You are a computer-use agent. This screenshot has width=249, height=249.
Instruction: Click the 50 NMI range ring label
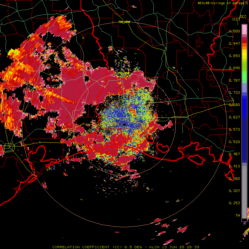point(124,73)
